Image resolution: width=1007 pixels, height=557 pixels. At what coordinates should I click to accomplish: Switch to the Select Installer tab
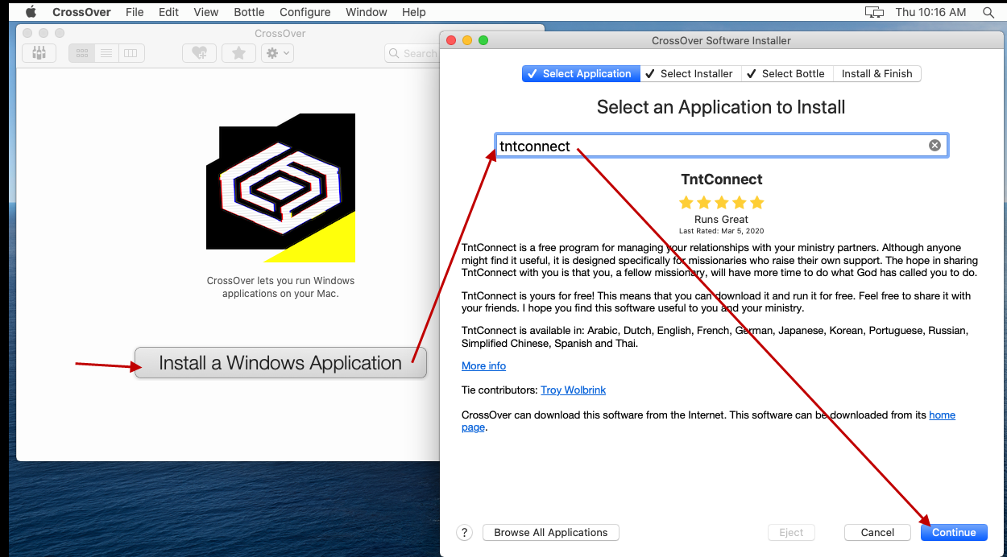coord(690,73)
